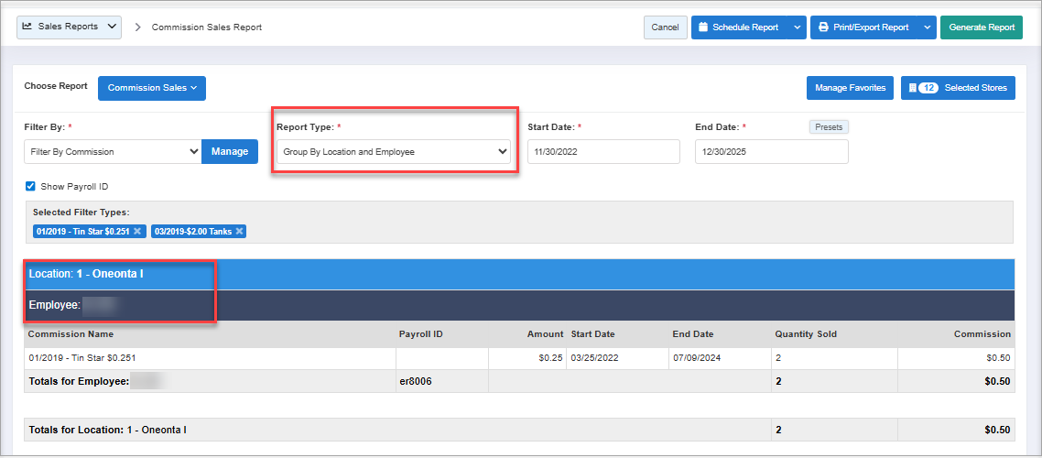Expand the Print/Export Report arrow menu
Screen dimensions: 1042x458
tap(927, 27)
